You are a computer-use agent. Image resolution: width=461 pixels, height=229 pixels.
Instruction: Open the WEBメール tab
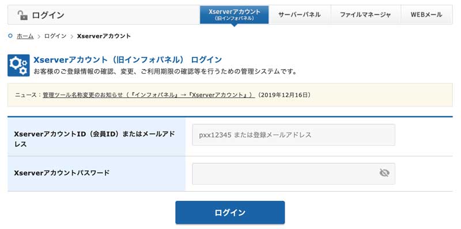click(426, 15)
